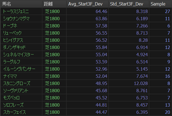Viewport: 172px width, 116px height.
Task: Click the イルーシヴパンサー name cell
Action: coord(21,69)
